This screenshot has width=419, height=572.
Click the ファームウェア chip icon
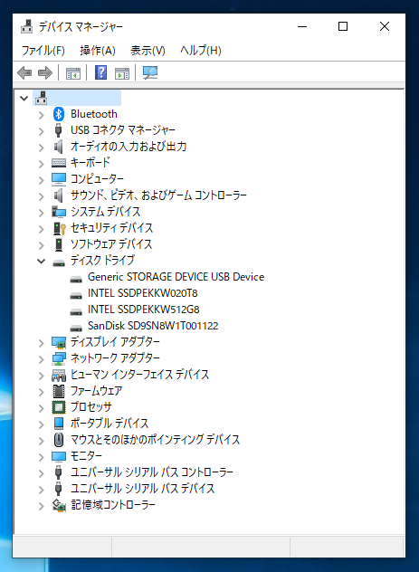coord(59,391)
